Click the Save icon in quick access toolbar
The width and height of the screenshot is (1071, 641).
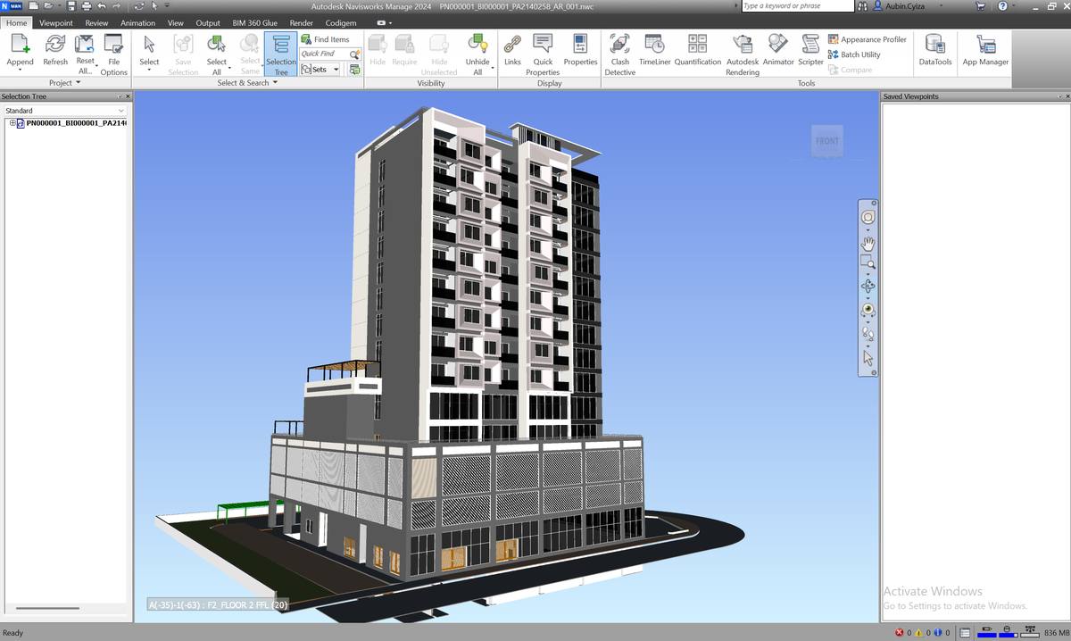point(70,6)
